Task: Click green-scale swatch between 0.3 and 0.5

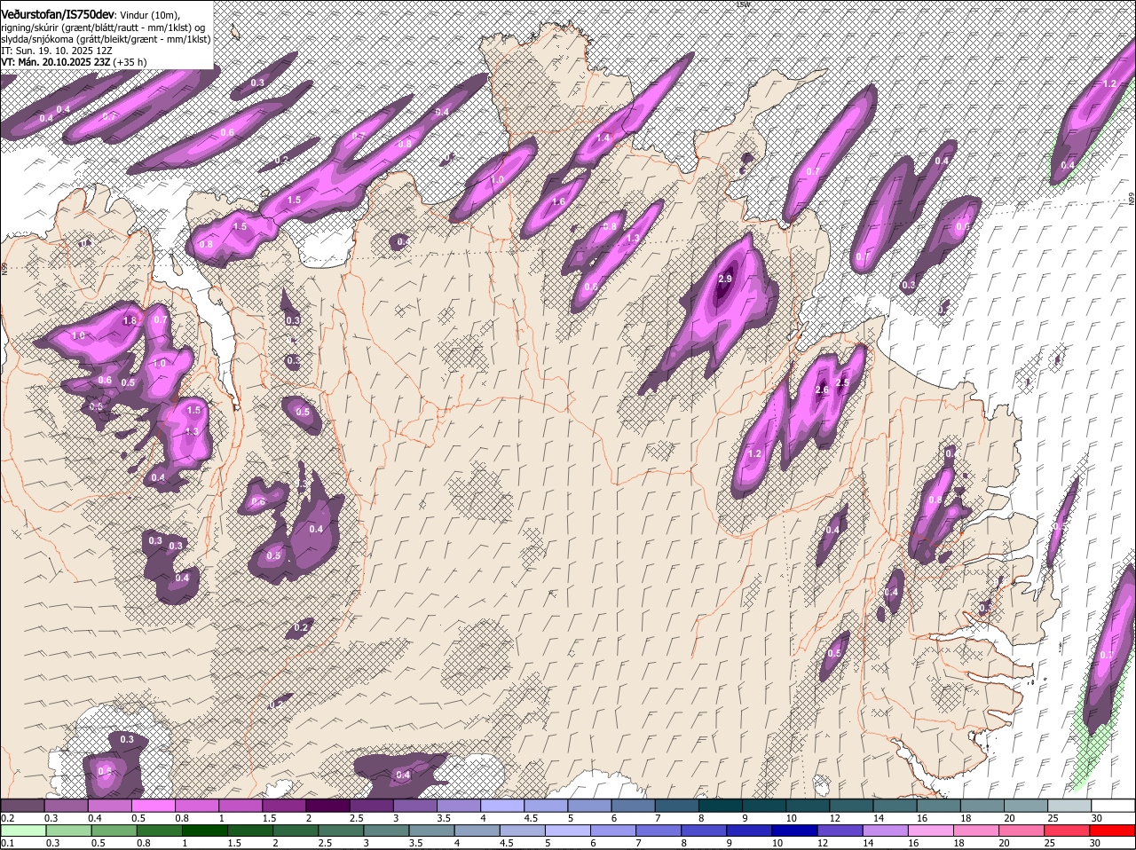Action: click(67, 830)
